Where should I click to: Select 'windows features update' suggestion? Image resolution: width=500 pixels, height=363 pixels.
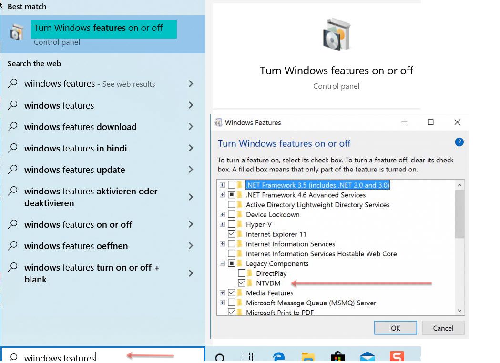coord(102,169)
